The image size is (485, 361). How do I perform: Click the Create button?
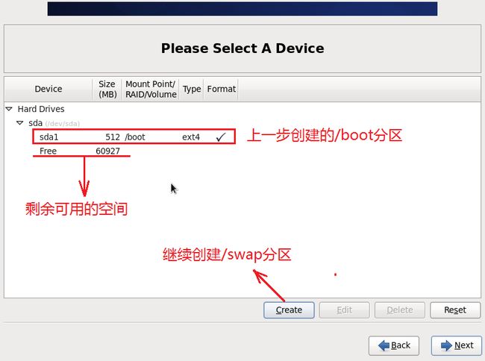click(289, 310)
